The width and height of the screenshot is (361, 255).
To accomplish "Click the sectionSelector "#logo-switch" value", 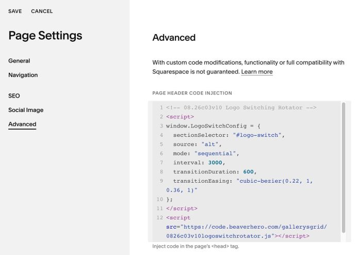I will tap(257, 135).
